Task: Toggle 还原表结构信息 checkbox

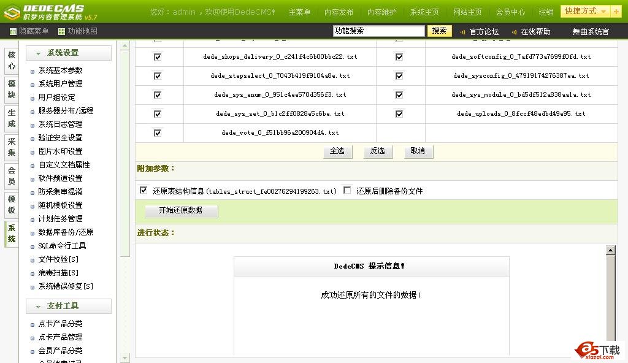Action: click(x=144, y=191)
